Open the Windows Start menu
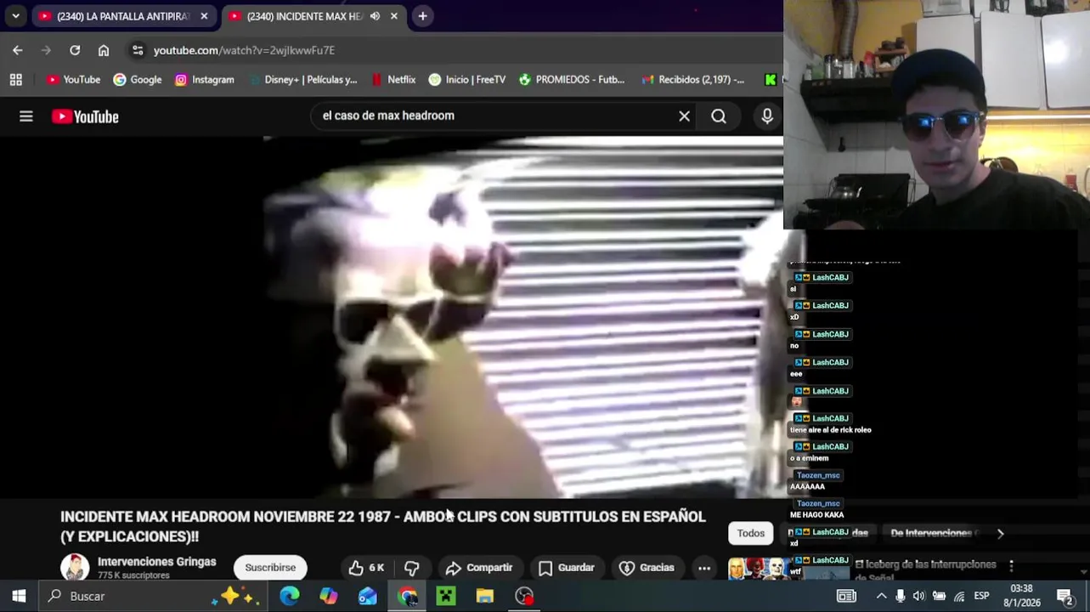Image resolution: width=1090 pixels, height=612 pixels. pyautogui.click(x=19, y=597)
